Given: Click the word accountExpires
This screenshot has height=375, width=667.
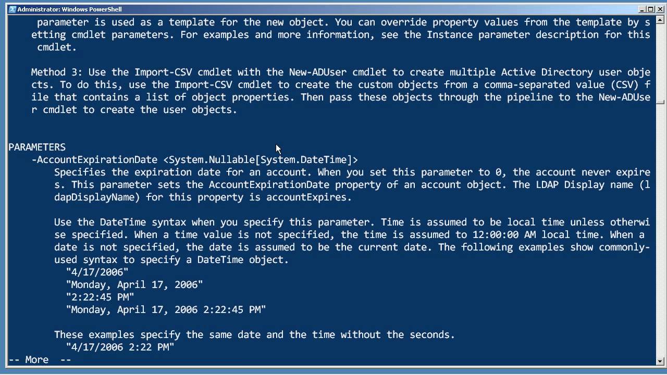Looking at the screenshot, I should 309,197.
